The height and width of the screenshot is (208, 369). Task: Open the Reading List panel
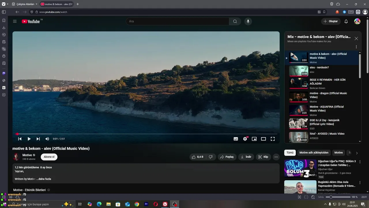point(4,63)
